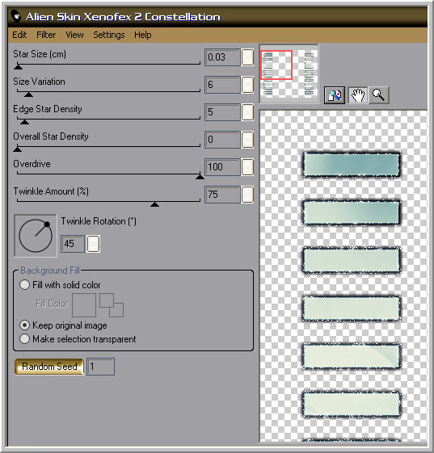Screen dimensions: 434x453
Task: Click the Fill Color swatch
Action: (84, 305)
